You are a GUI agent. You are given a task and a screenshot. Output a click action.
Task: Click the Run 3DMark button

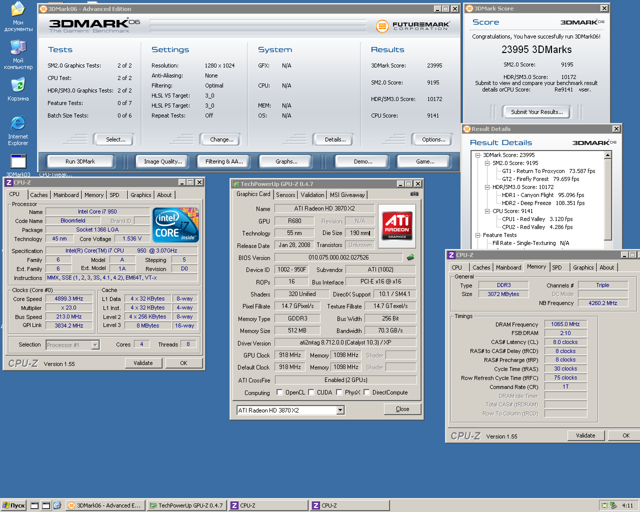80,161
